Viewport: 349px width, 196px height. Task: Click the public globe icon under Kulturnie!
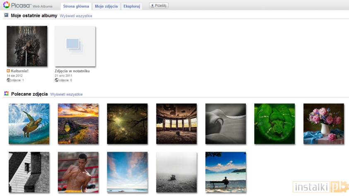(8, 80)
